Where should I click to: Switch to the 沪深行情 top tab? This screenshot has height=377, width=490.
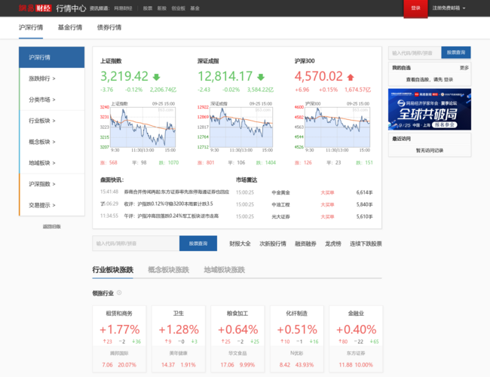click(31, 27)
